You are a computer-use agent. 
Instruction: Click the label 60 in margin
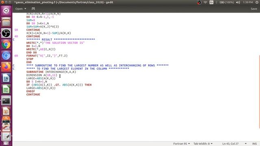(x=16, y=56)
